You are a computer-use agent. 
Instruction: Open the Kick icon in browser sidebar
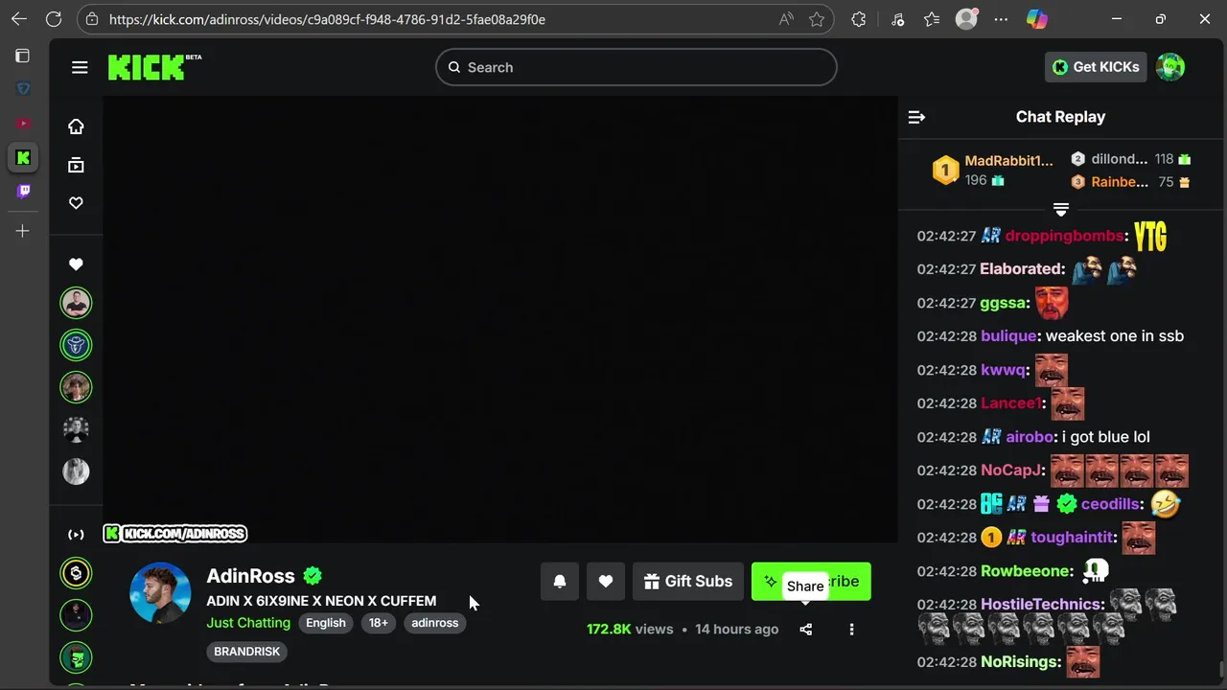[23, 157]
